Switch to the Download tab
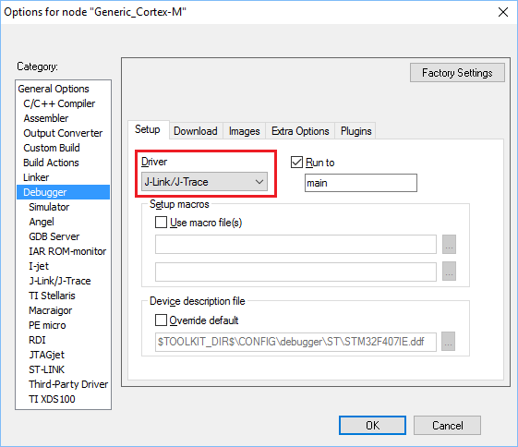 pyautogui.click(x=196, y=131)
